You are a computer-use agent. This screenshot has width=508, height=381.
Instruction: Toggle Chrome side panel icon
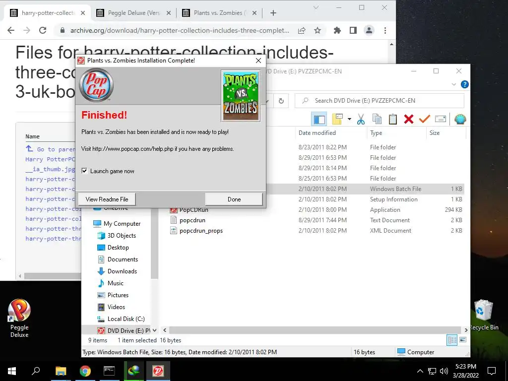[353, 30]
